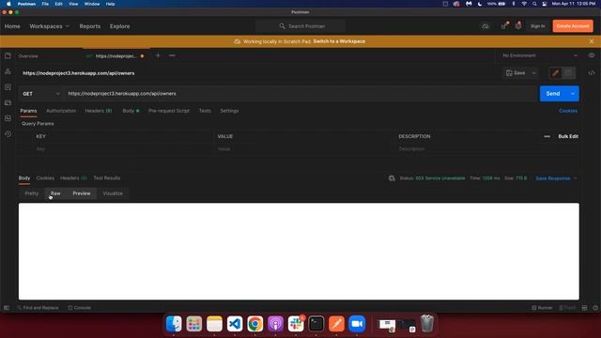Switch to the request Headers tab
The height and width of the screenshot is (338, 601).
pos(99,111)
